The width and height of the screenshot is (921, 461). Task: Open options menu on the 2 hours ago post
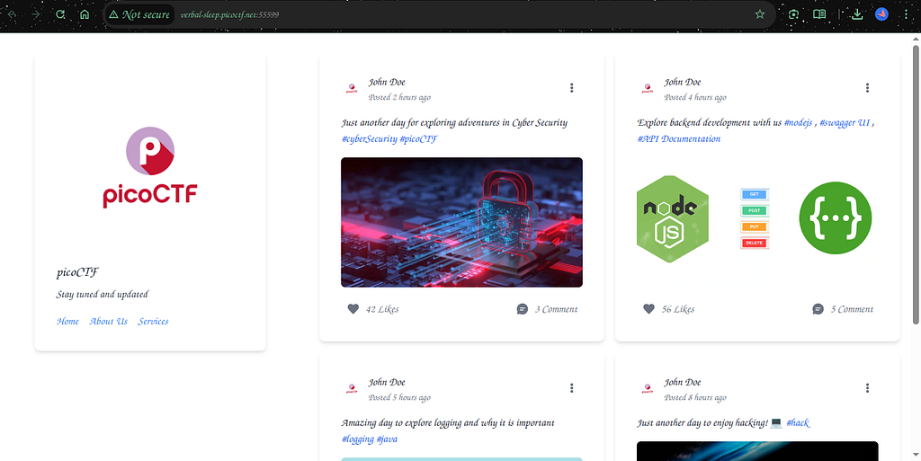[571, 88]
